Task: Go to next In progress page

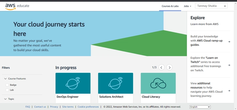Action: coord(169,68)
